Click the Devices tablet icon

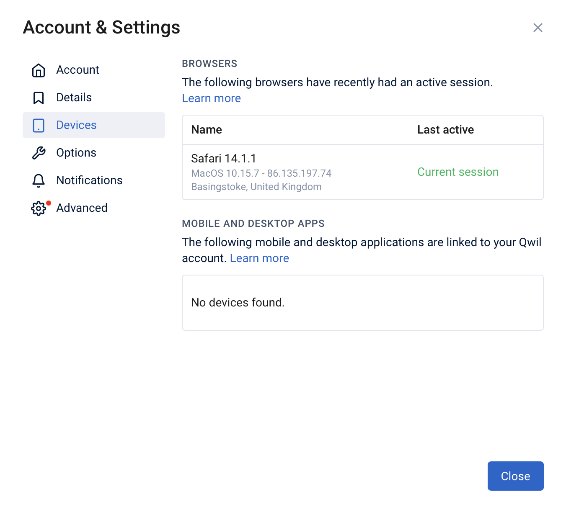click(x=39, y=126)
